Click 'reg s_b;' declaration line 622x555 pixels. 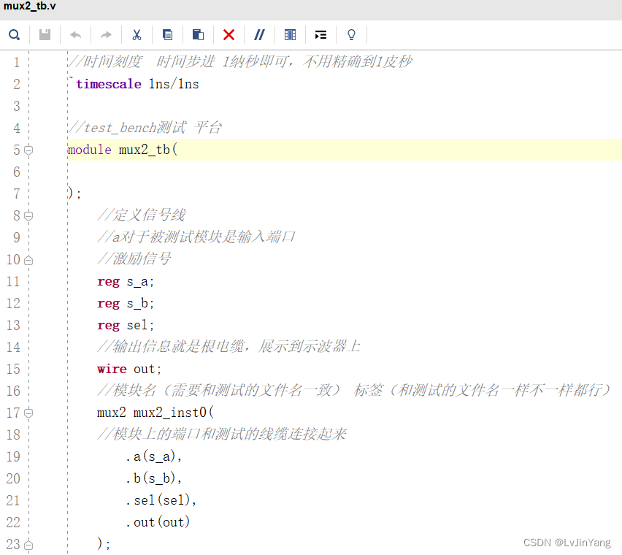(x=126, y=304)
